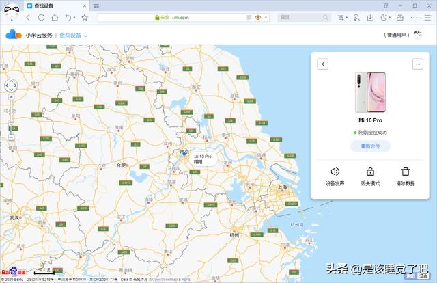Expand the 查找设备 service dropdown

click(73, 35)
